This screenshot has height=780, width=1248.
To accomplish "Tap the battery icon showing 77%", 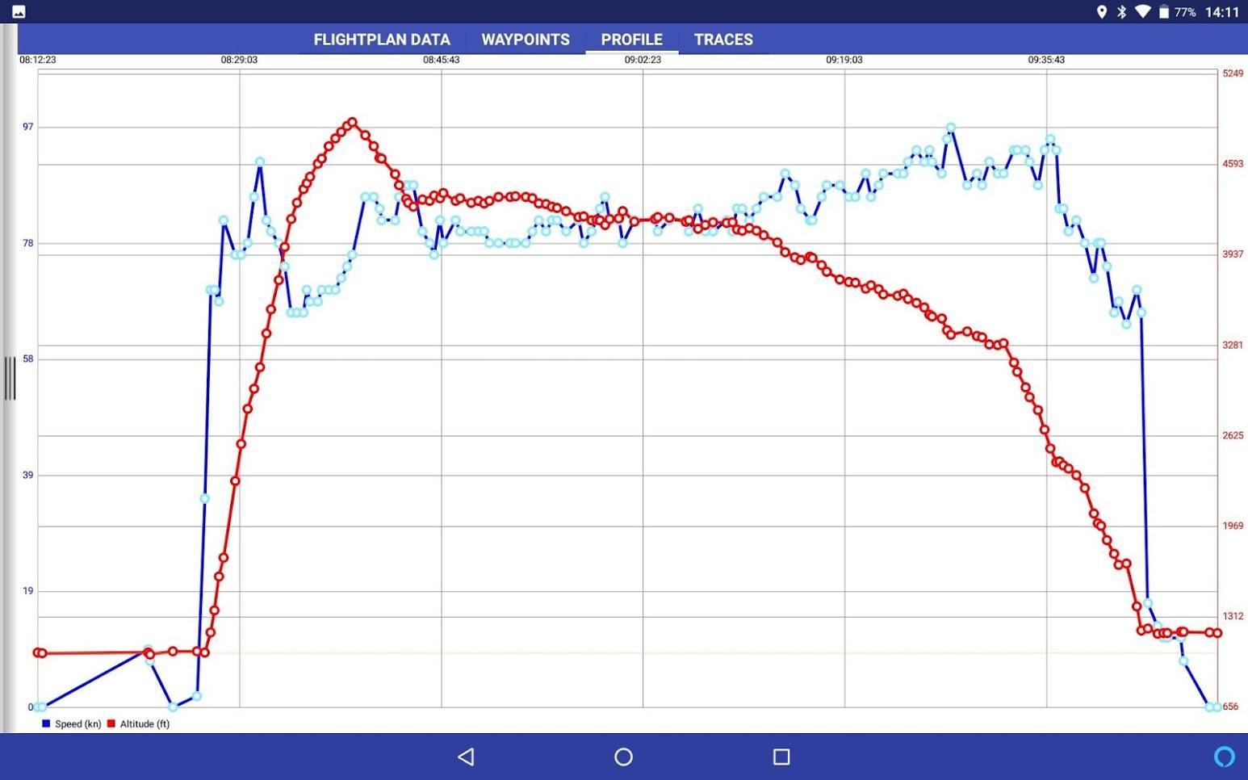I will [x=1164, y=11].
